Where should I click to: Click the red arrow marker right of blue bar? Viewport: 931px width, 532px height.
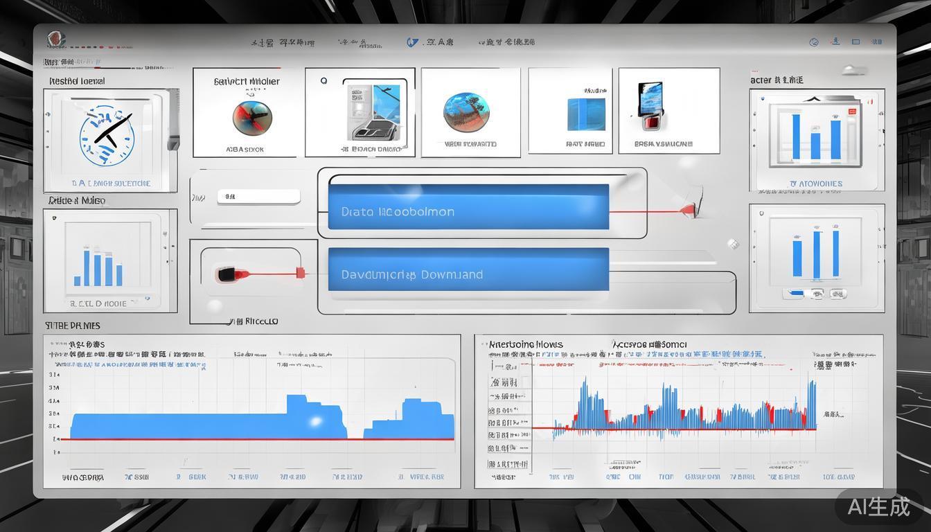click(x=688, y=209)
